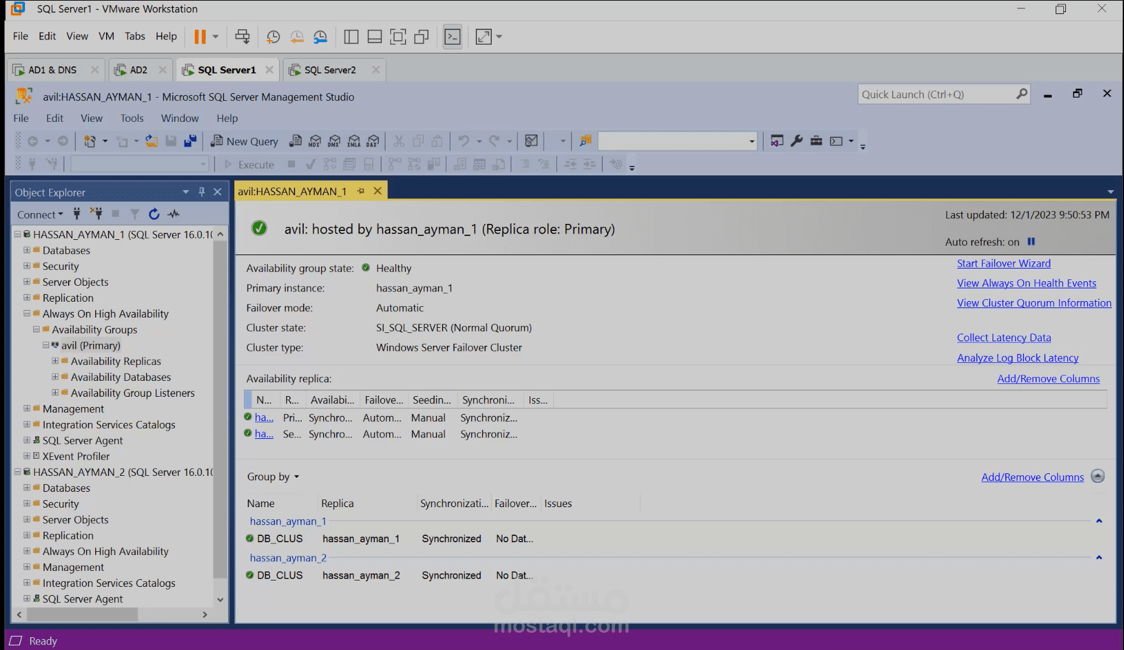Viewport: 1124px width, 650px height.
Task: Collapse the hassan_ayman_1 database group
Action: click(x=1099, y=521)
